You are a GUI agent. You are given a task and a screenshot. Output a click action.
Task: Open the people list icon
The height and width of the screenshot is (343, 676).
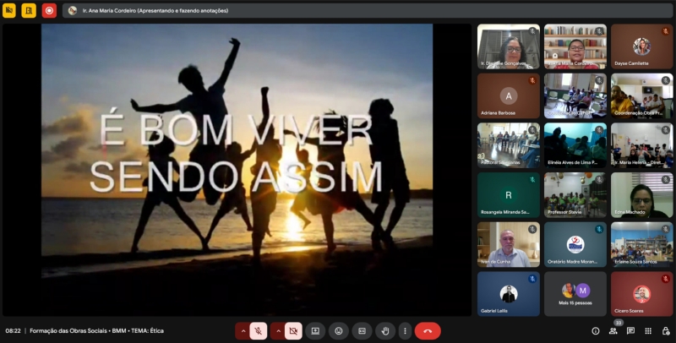pos(613,331)
